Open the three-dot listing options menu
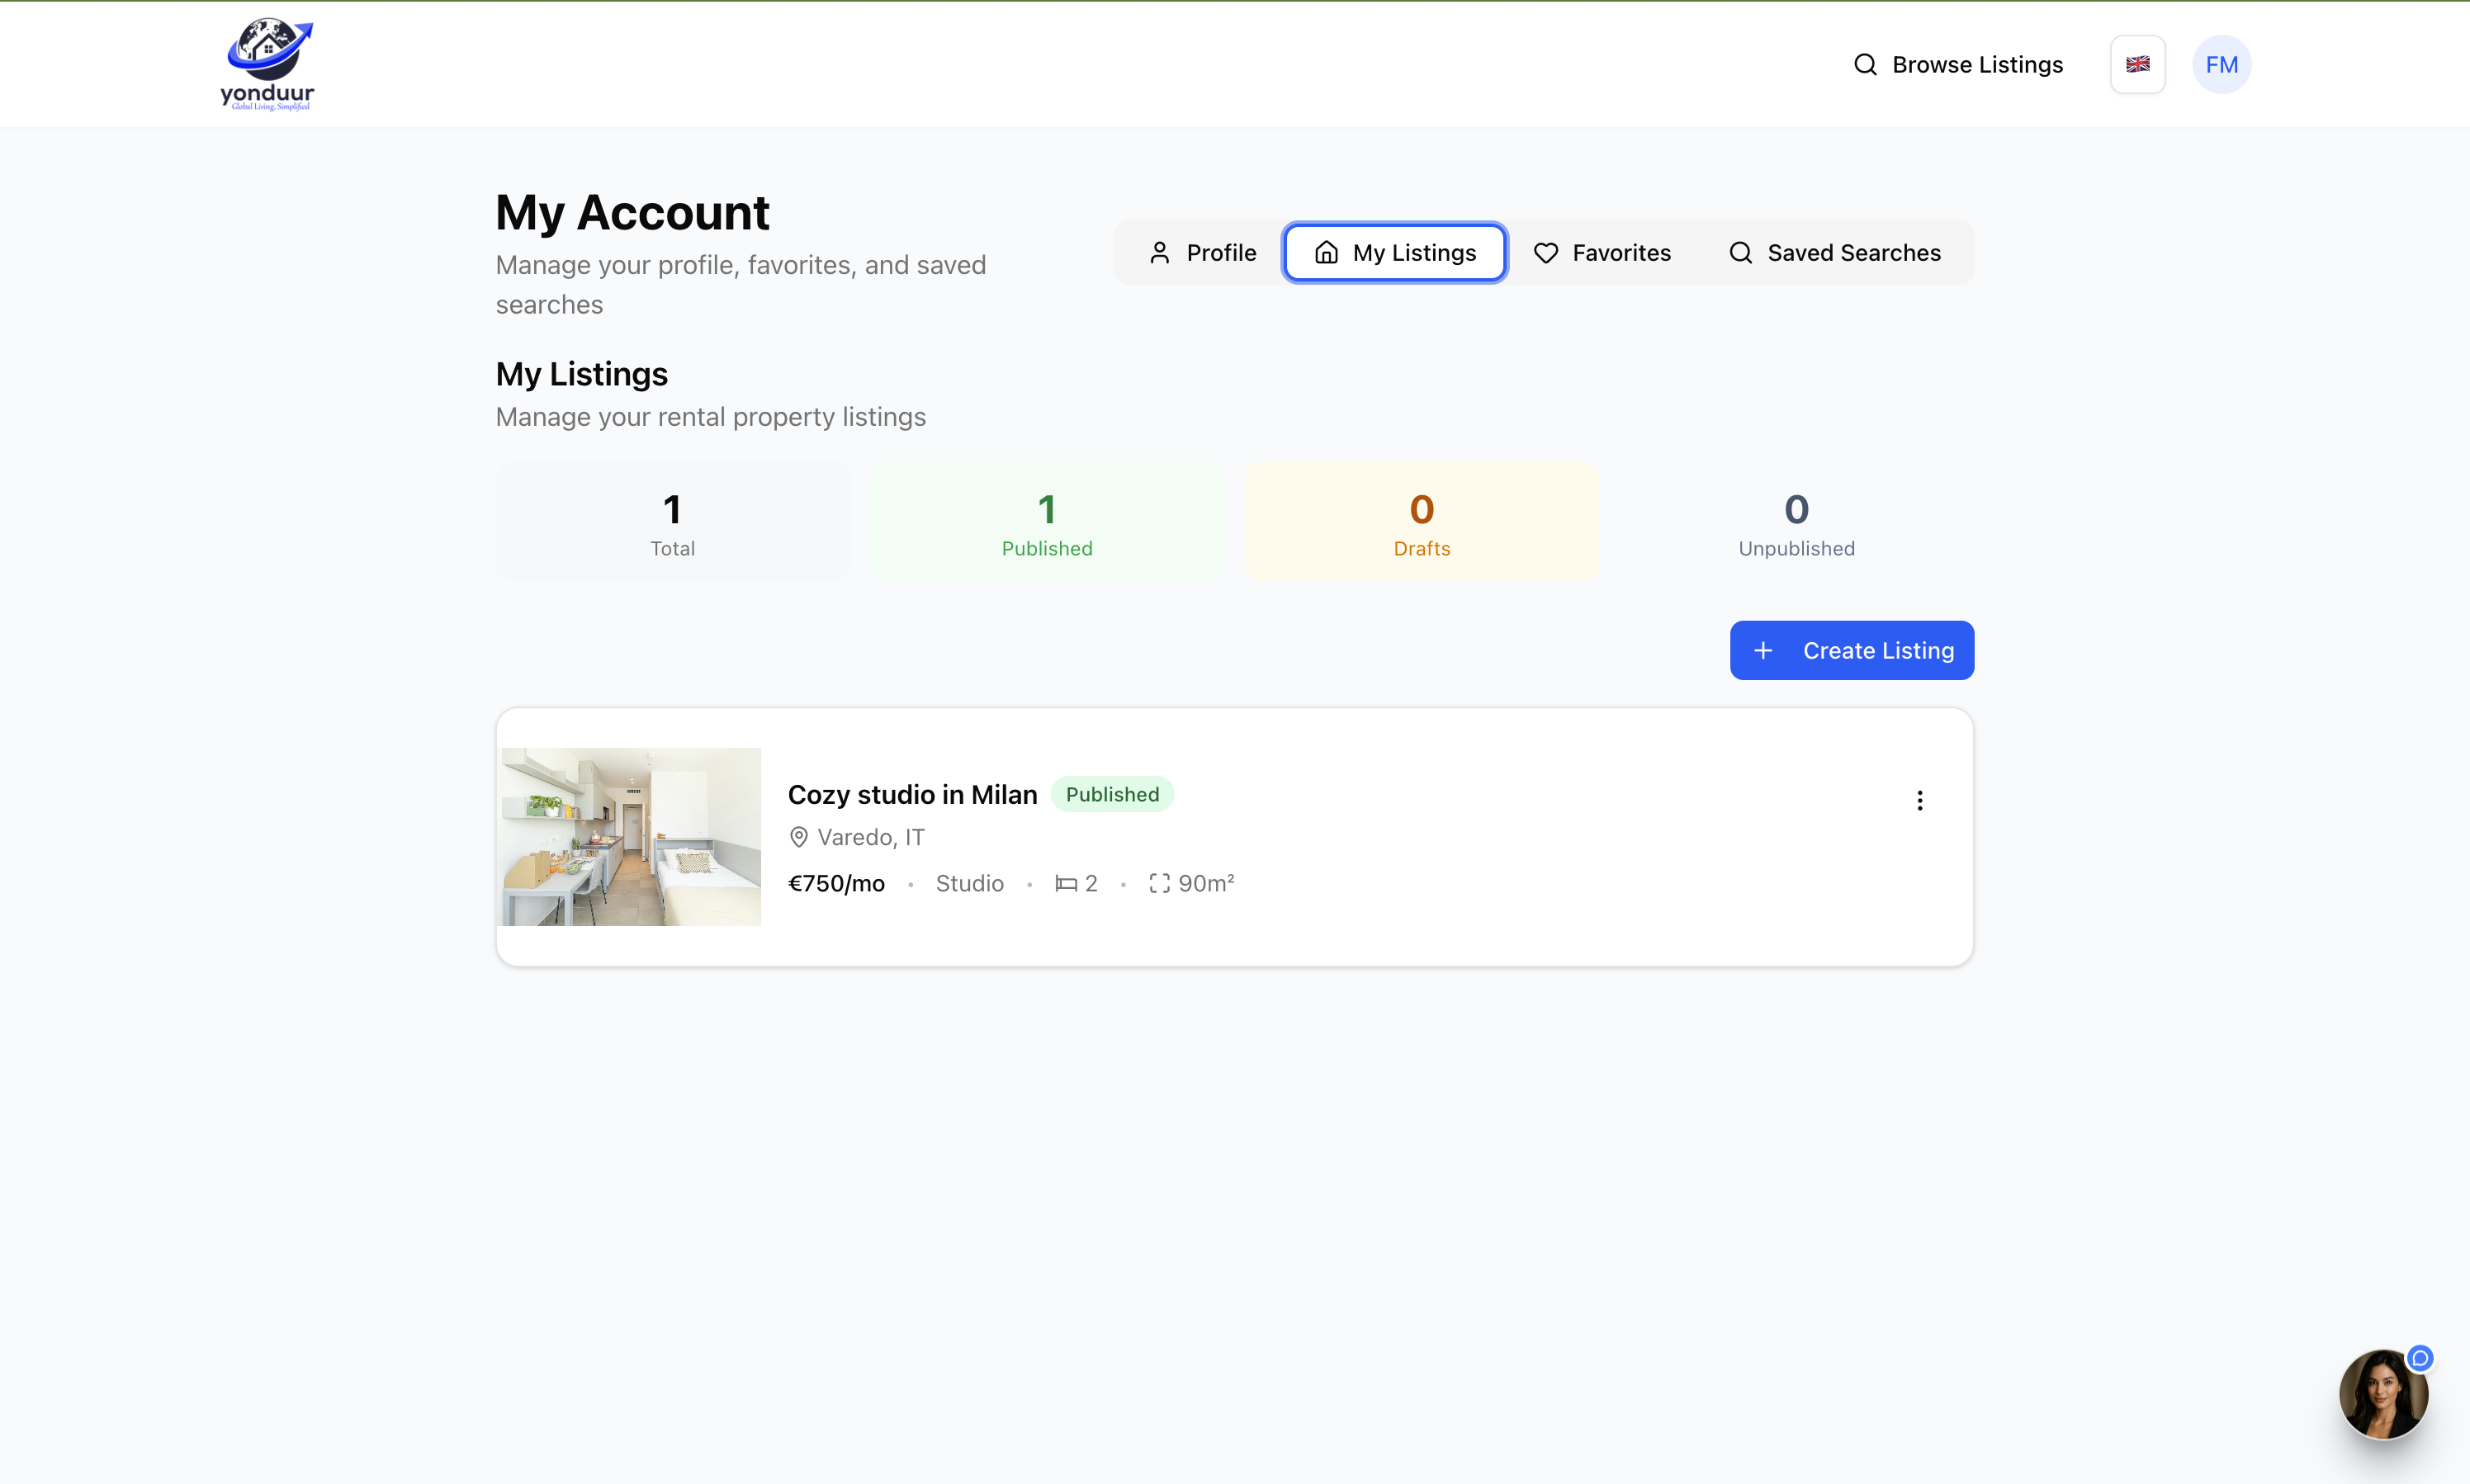This screenshot has width=2470, height=1484. tap(1919, 800)
